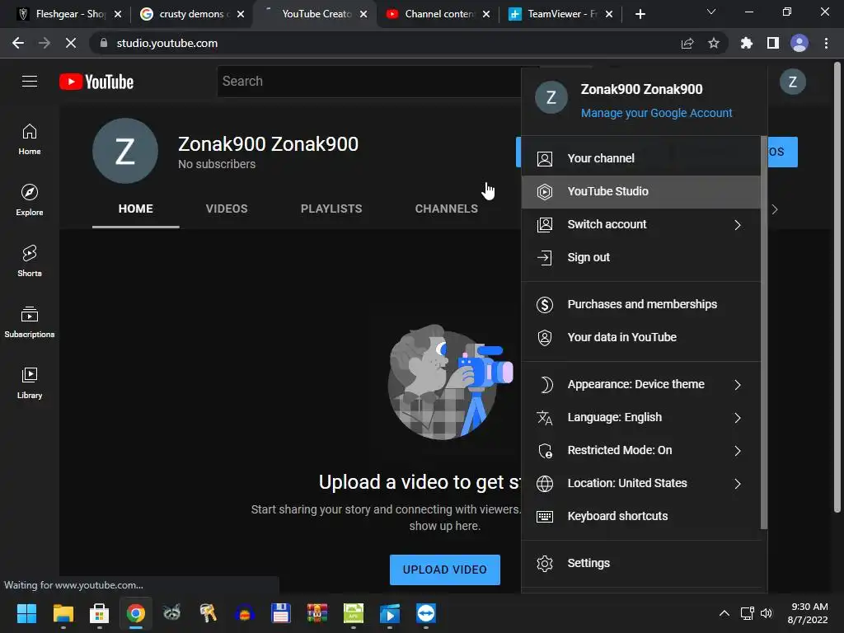844x633 pixels.
Task: Switch to the PLAYLISTS channel tab
Action: point(331,209)
